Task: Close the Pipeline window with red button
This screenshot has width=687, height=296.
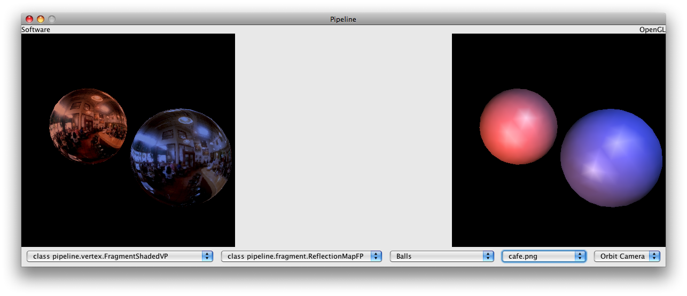Action: pos(29,19)
